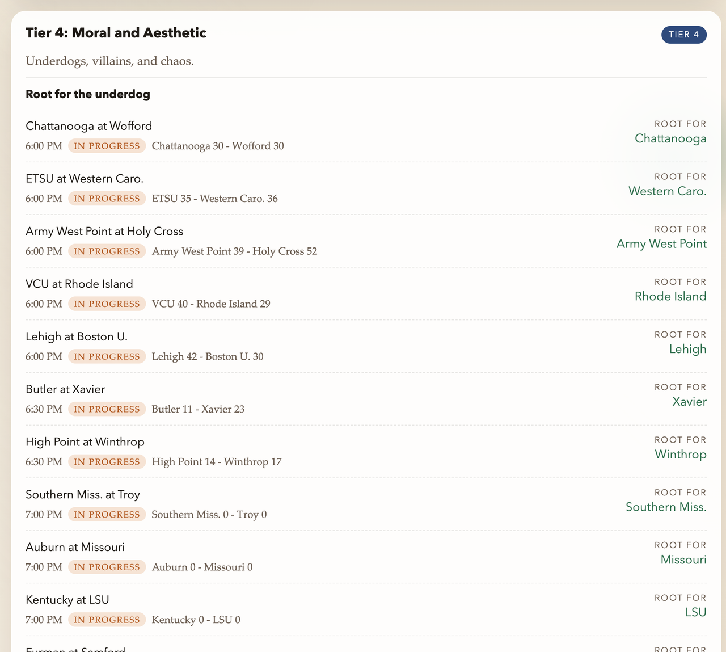Select the Western Caro. root-for pick
Viewport: 726px width, 652px height.
(x=668, y=191)
